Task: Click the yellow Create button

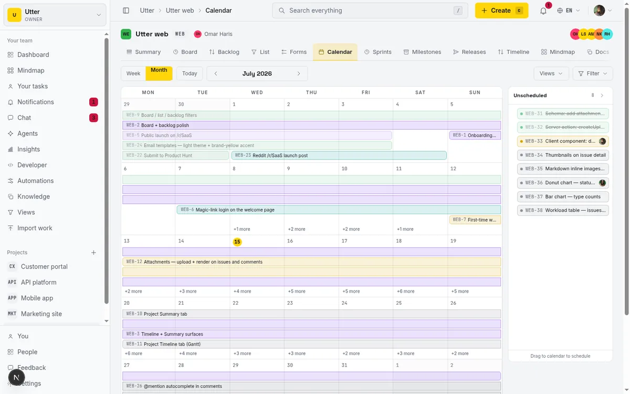Action: click(501, 11)
